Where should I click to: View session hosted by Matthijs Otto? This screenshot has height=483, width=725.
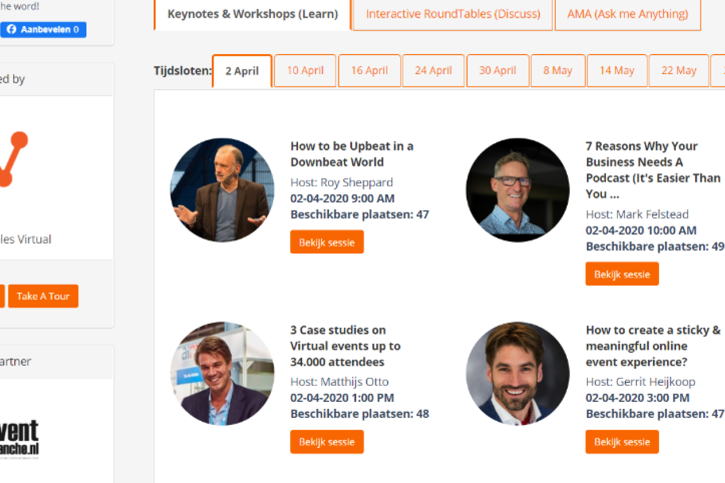pos(327,442)
